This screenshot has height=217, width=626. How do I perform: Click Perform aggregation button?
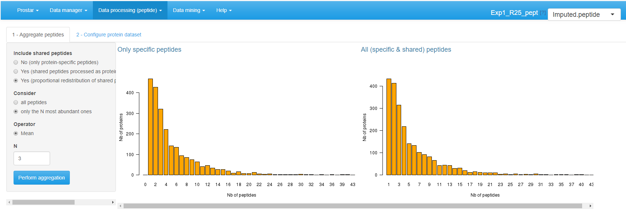coord(42,178)
